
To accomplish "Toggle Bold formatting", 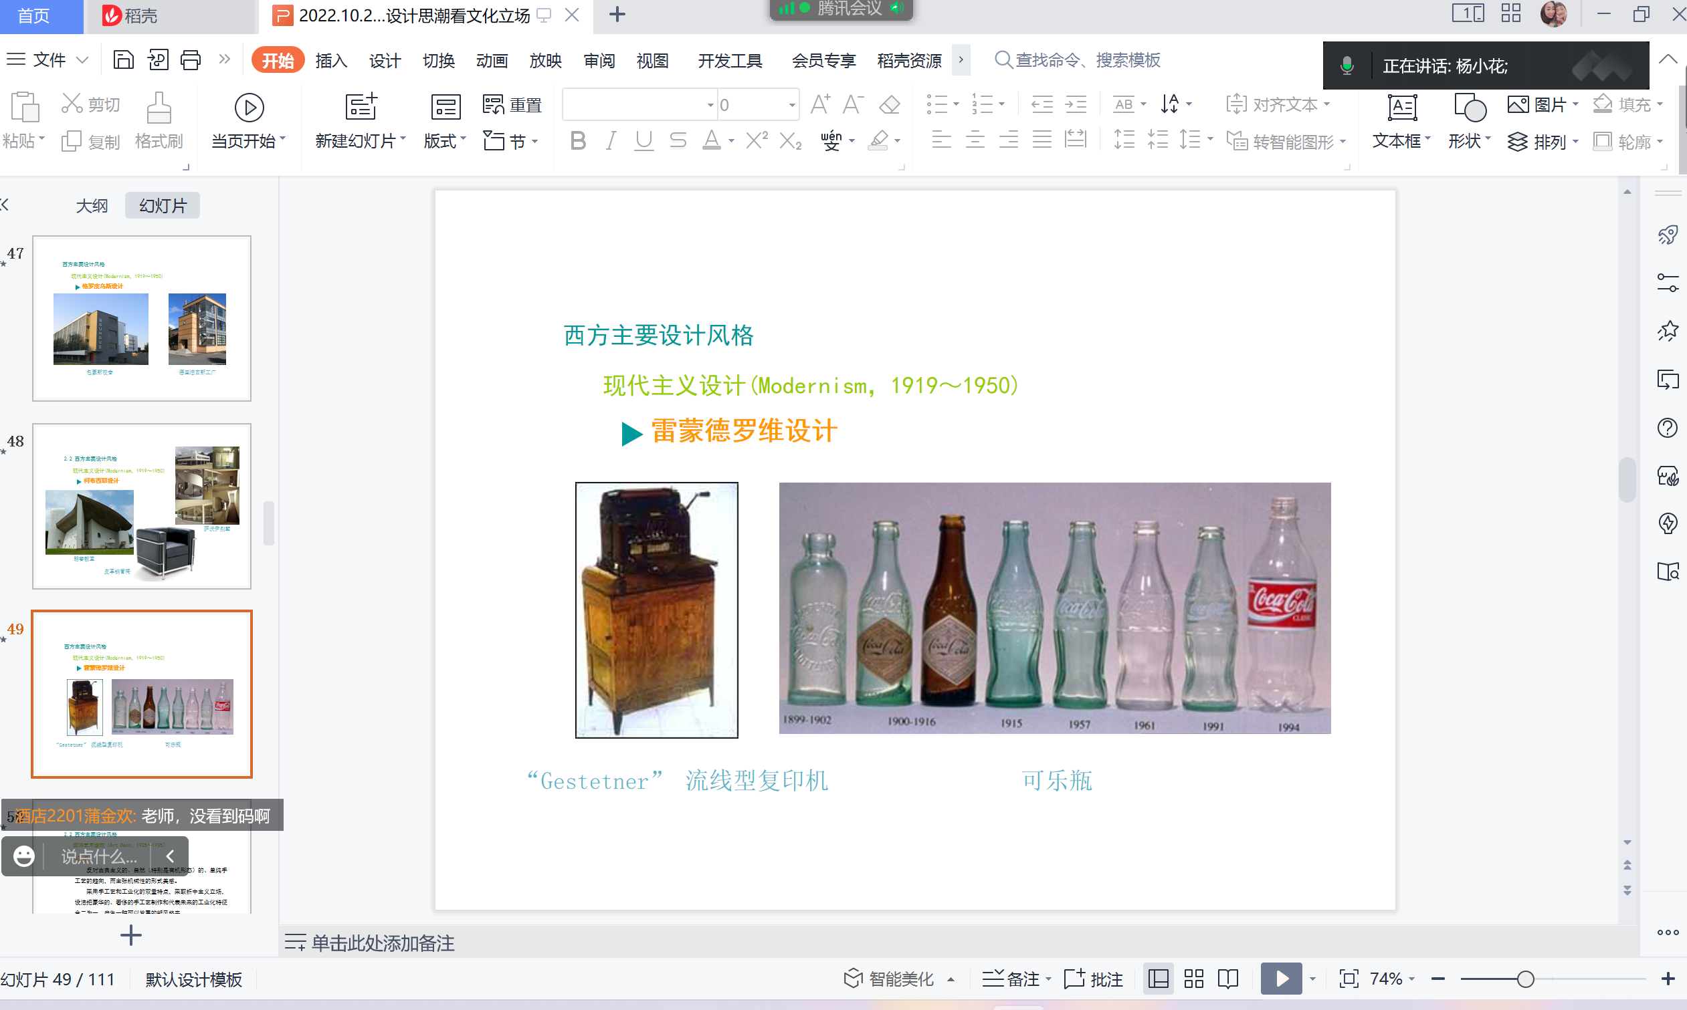I will [x=577, y=141].
